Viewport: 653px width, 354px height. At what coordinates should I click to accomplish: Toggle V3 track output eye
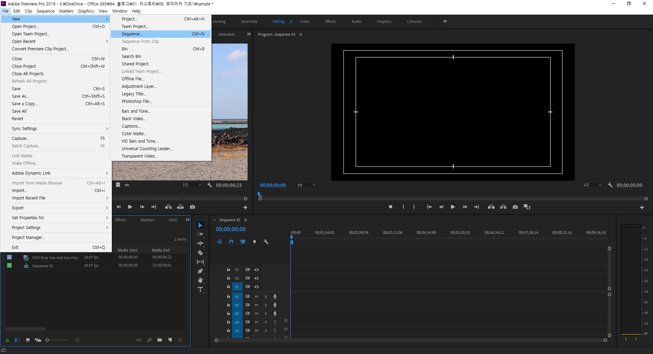click(x=257, y=270)
